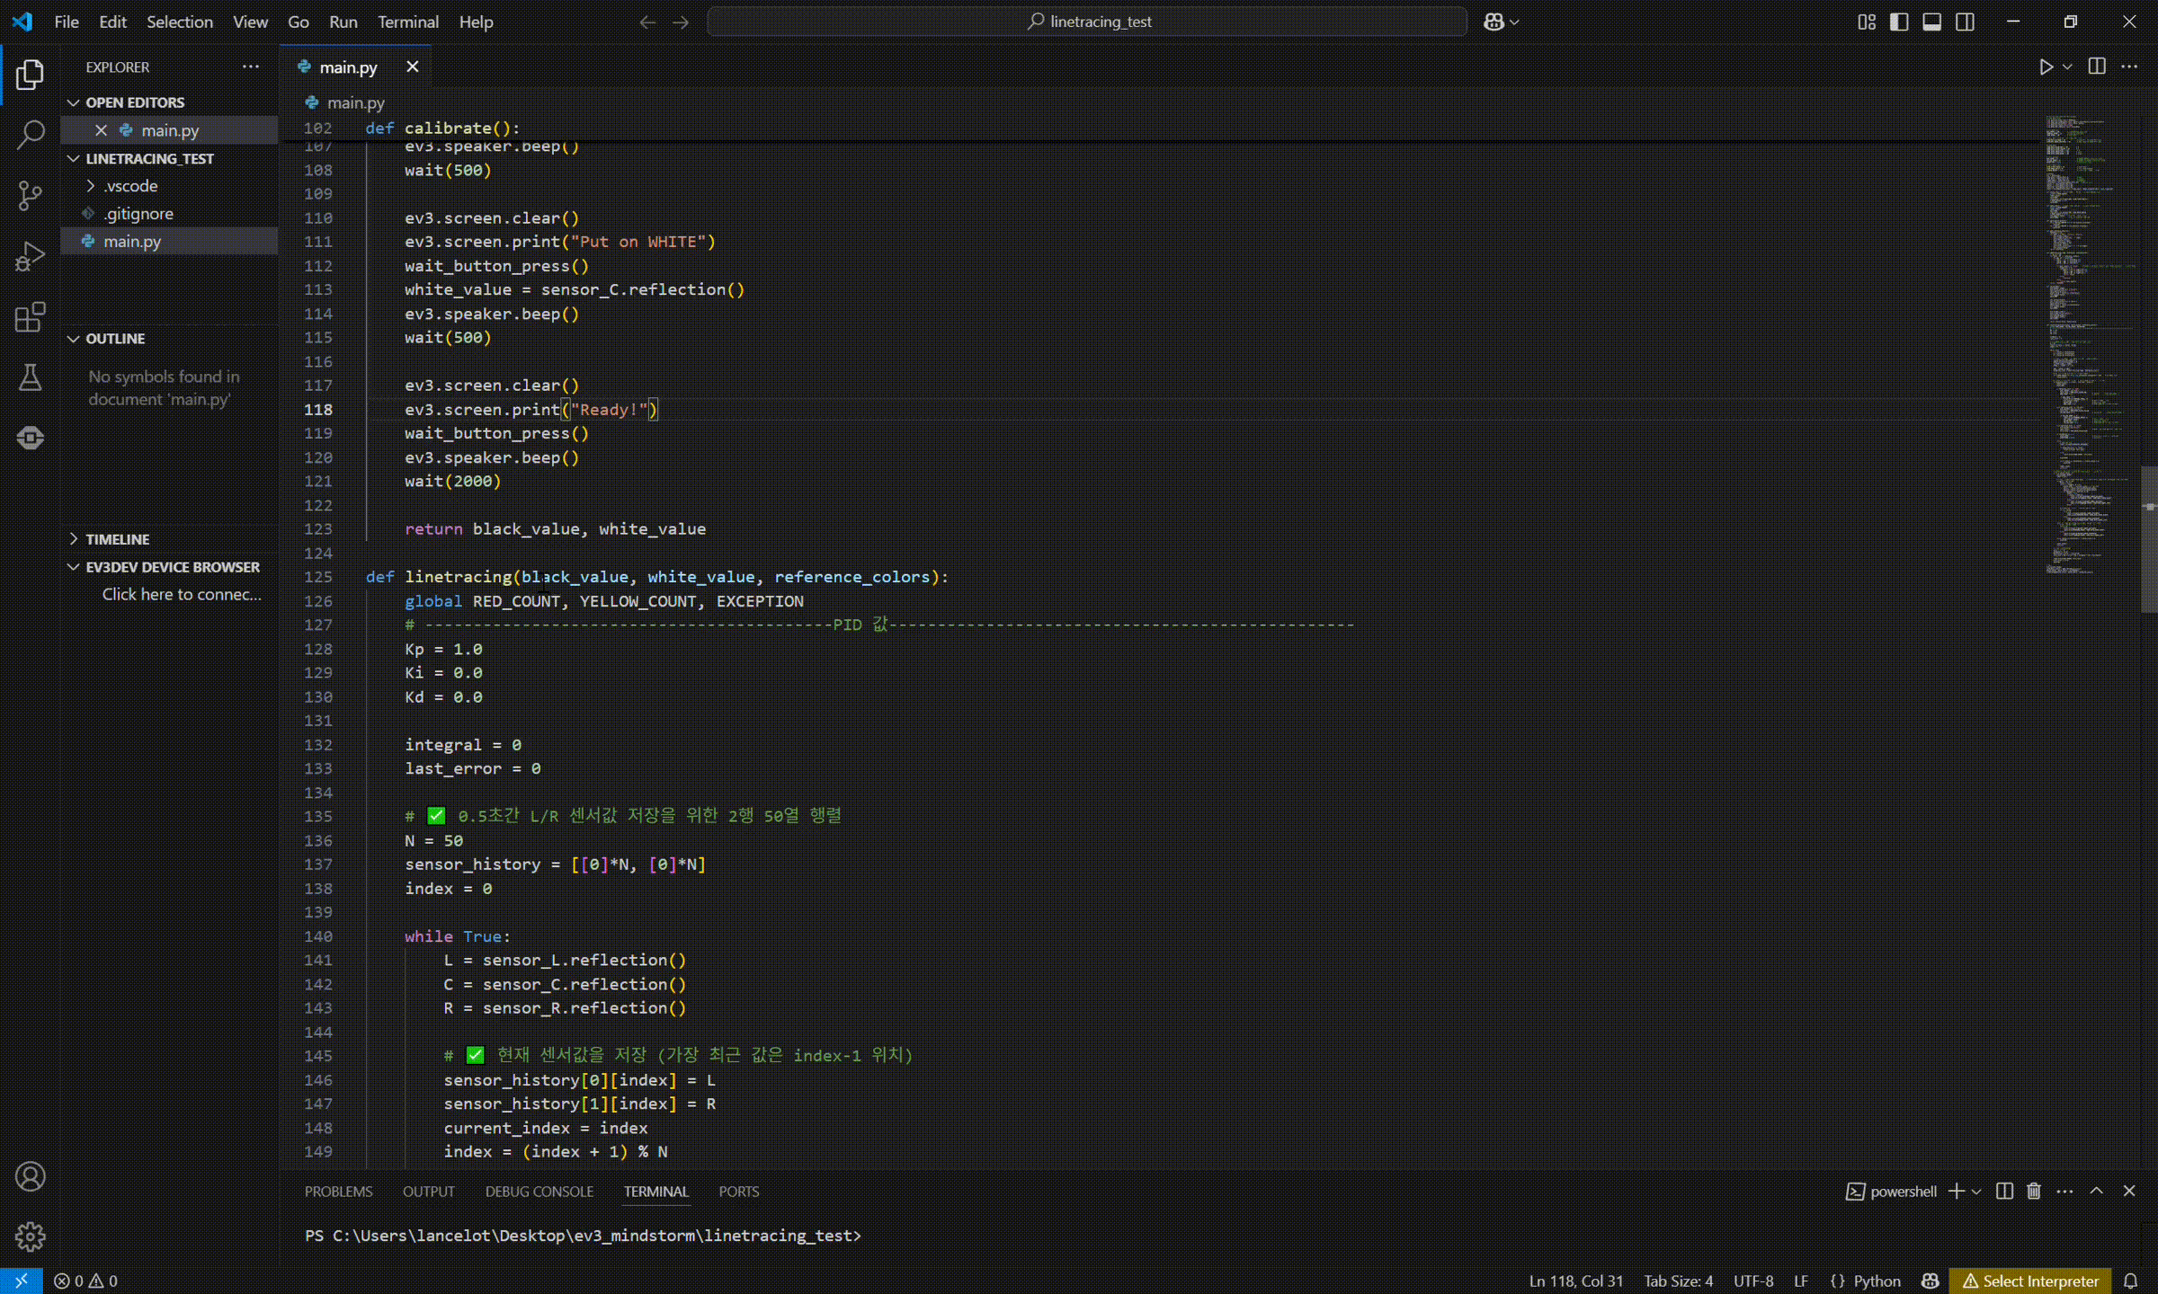Change the LF end of line sequence
2158x1294 pixels.
coord(1801,1281)
